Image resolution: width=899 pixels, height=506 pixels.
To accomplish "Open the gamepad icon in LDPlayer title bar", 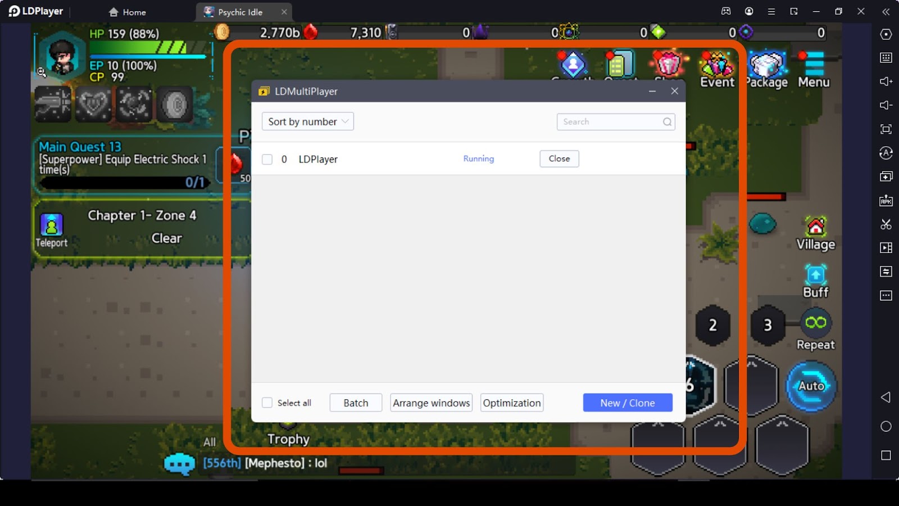I will [x=726, y=11].
